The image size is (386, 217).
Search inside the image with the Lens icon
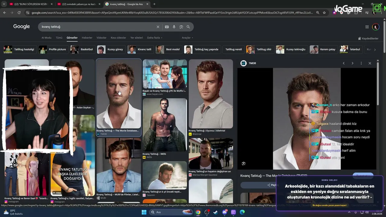pyautogui.click(x=244, y=164)
